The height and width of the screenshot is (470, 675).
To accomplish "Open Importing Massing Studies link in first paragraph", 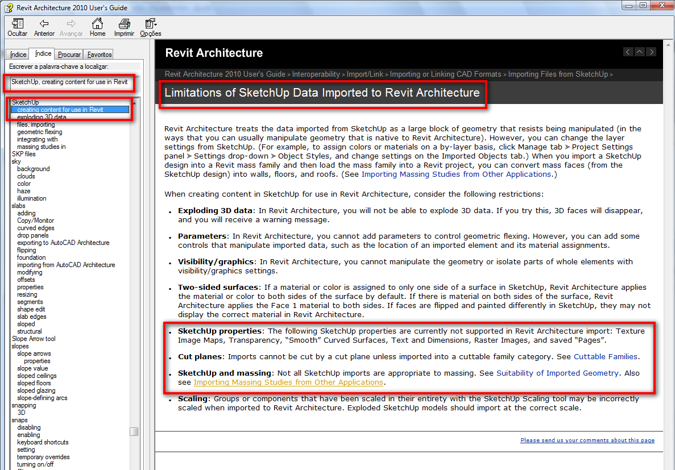I will pos(456,174).
